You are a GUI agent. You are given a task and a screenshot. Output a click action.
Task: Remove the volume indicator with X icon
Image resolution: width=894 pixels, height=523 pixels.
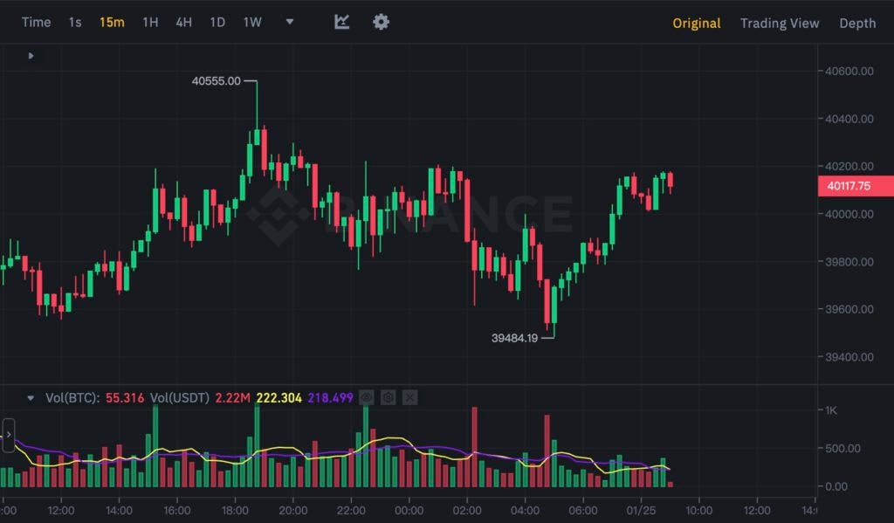point(409,397)
